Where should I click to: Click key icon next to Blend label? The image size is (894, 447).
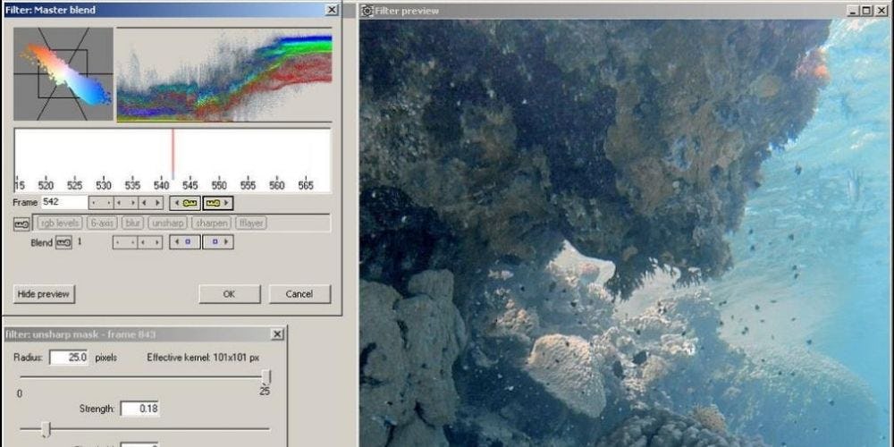click(63, 242)
